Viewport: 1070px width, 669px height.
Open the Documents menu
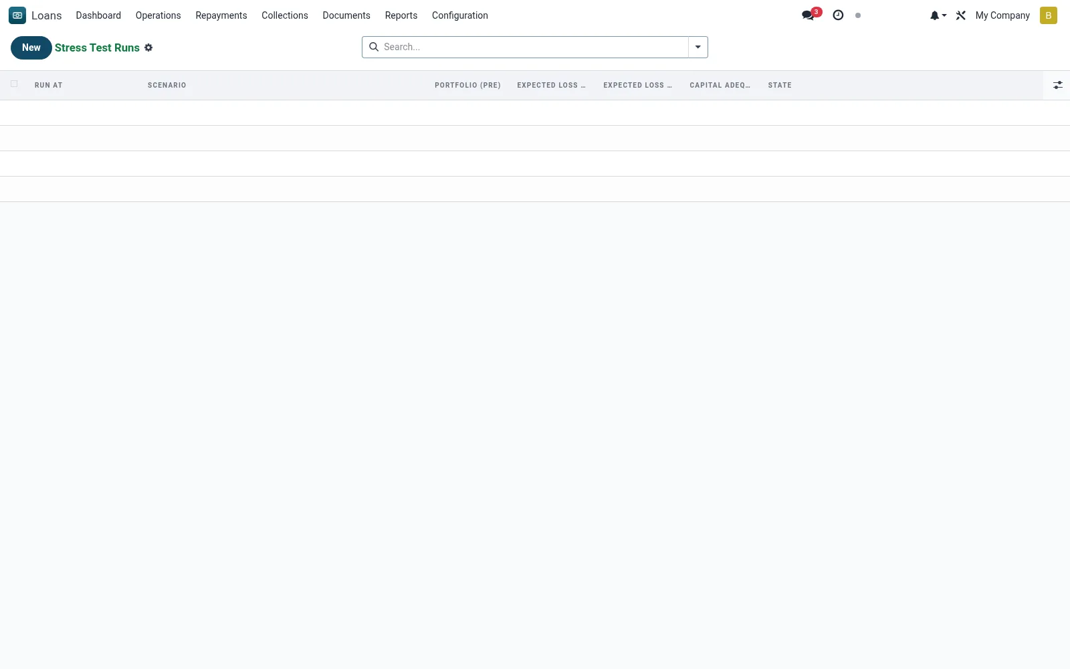point(346,15)
